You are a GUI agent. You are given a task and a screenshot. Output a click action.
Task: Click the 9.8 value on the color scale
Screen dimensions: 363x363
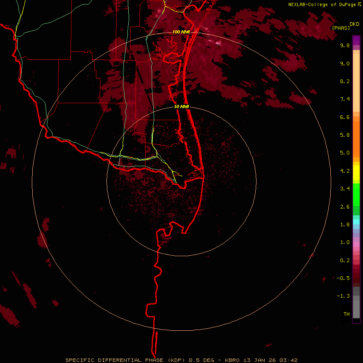[345, 45]
